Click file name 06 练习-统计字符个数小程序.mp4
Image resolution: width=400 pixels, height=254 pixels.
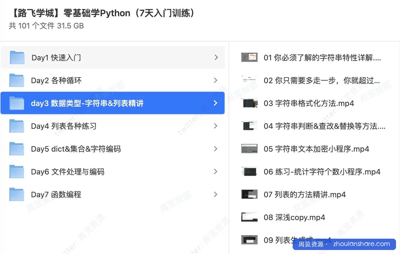(322, 172)
